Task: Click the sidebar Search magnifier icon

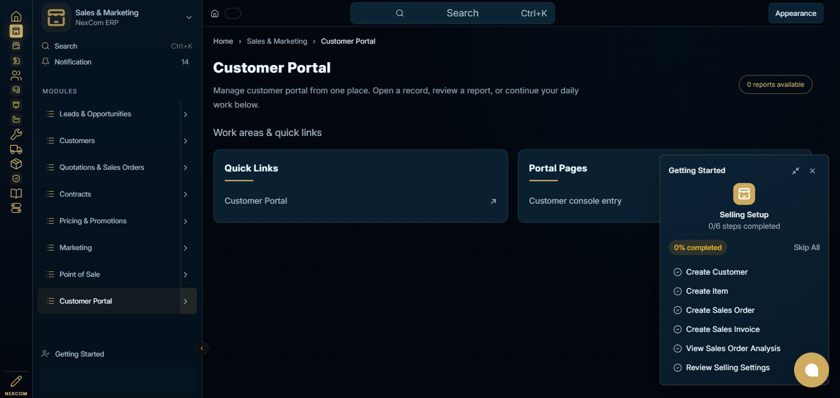Action: [x=46, y=46]
